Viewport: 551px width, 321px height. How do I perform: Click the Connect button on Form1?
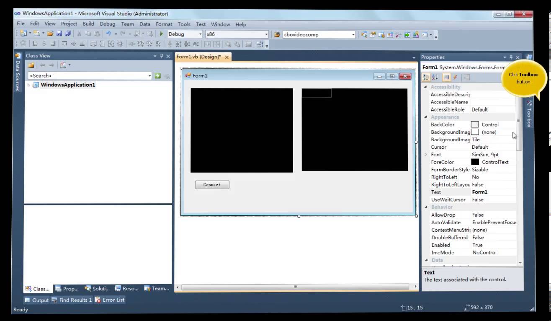212,185
